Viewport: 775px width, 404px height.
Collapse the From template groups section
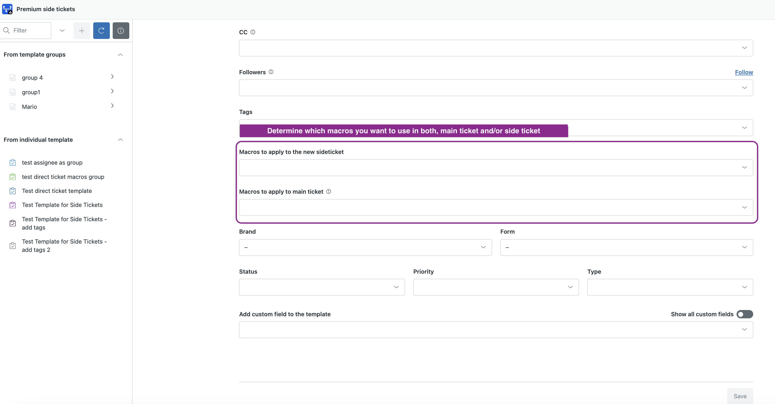pos(120,55)
